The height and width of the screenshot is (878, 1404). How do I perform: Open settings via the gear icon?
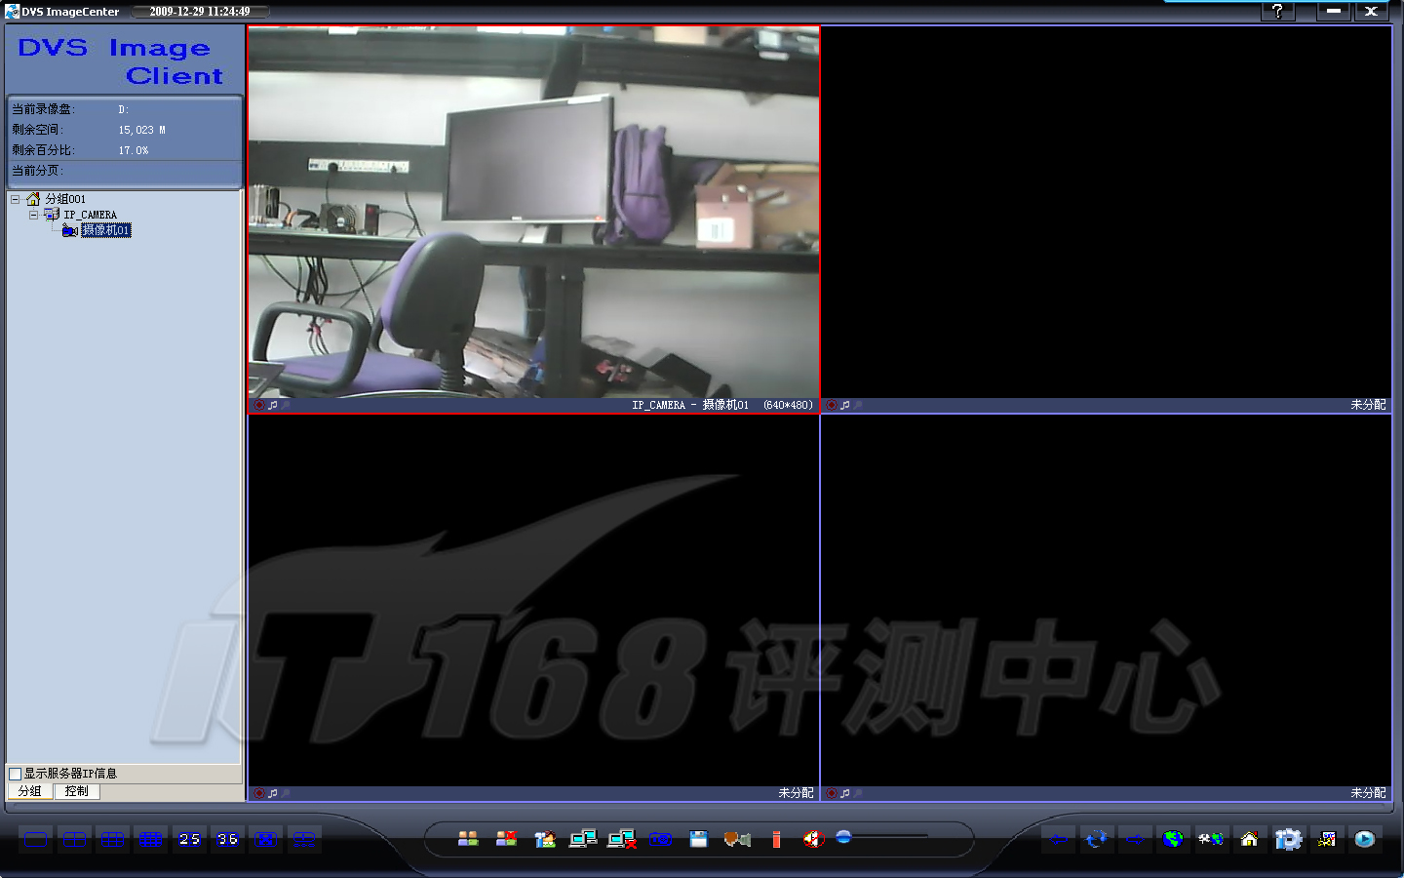click(1288, 839)
